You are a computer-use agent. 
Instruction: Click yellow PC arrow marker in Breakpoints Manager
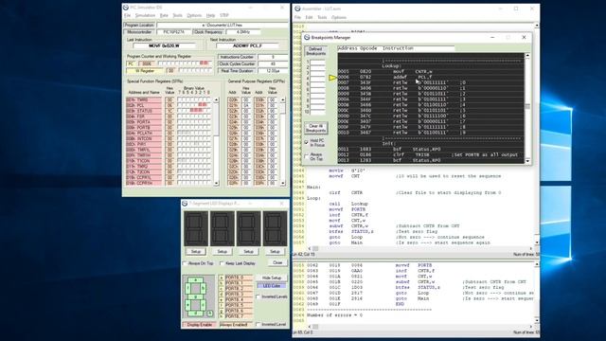[x=332, y=78]
